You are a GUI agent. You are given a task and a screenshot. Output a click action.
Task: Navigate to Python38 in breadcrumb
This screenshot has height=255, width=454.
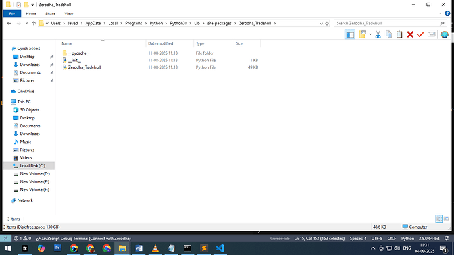(178, 23)
